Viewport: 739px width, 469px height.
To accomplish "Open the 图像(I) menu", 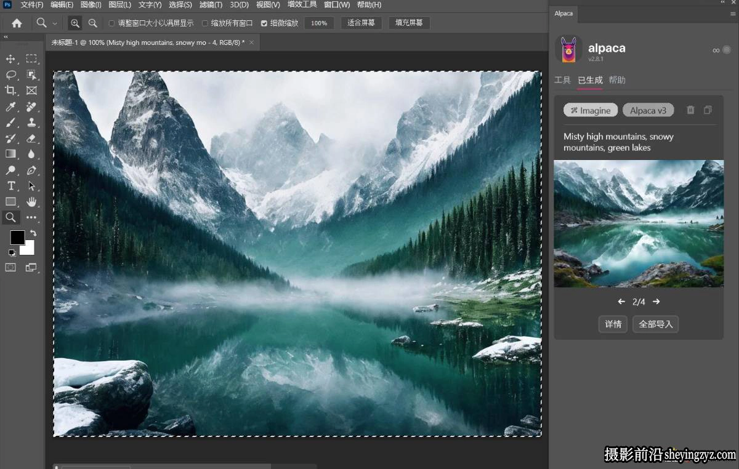I will 91,5.
